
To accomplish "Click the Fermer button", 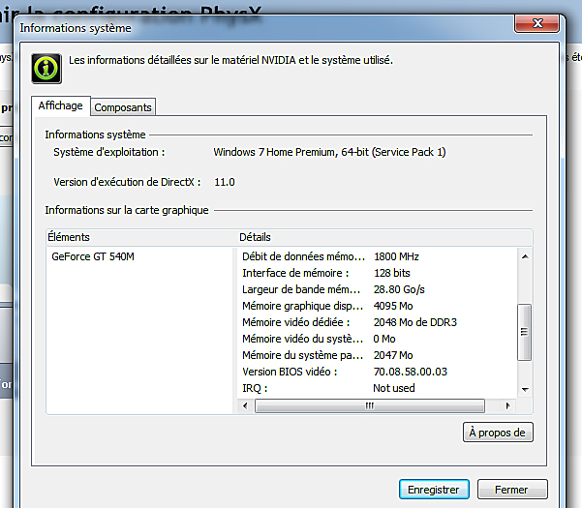I will tap(512, 490).
